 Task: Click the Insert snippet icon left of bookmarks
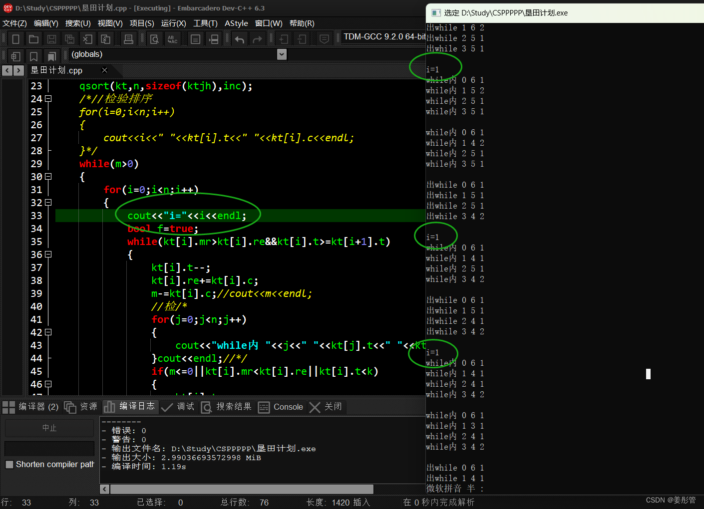pos(15,56)
